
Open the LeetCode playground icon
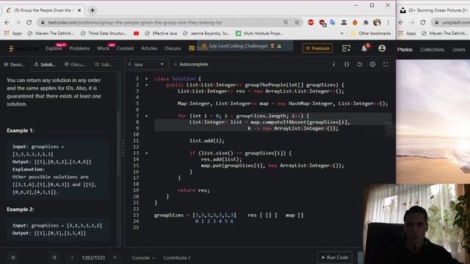click(346, 48)
